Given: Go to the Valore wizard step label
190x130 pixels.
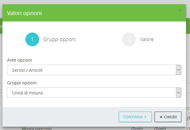Looking at the screenshot, I should 147,39.
